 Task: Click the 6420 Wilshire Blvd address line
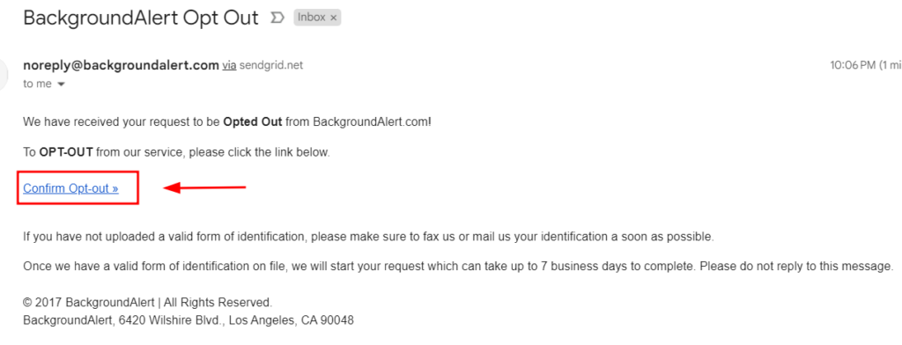pyautogui.click(x=189, y=320)
